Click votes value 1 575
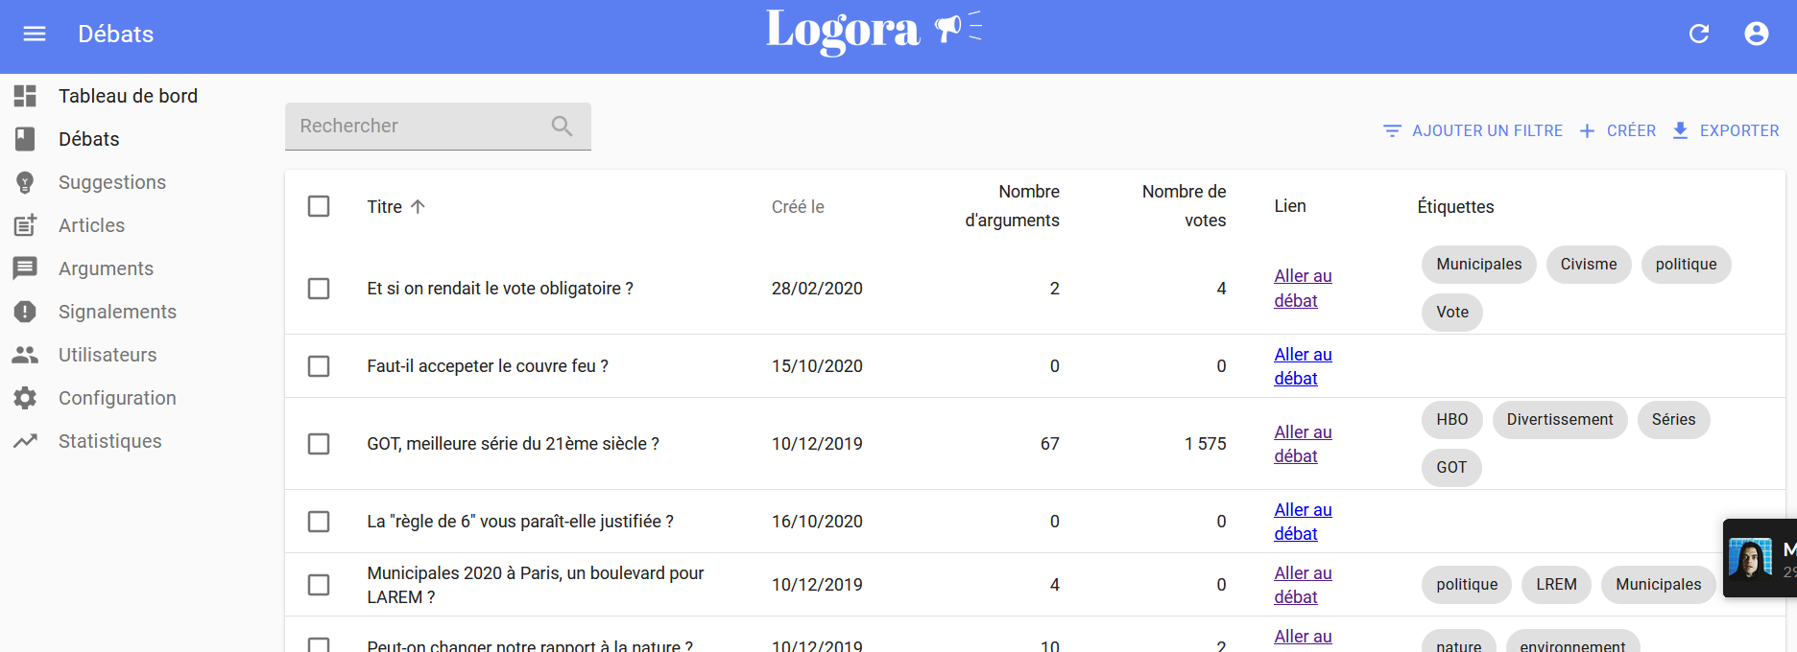This screenshot has height=652, width=1797. [x=1205, y=444]
